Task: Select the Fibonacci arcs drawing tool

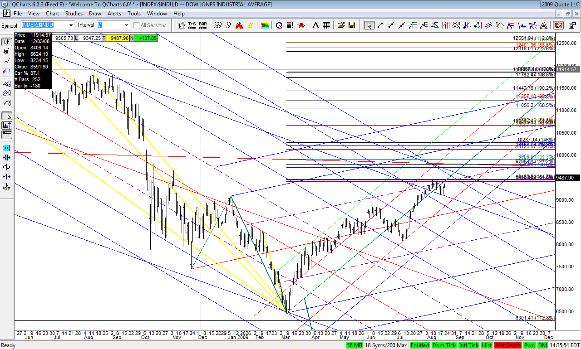Action: [x=457, y=25]
